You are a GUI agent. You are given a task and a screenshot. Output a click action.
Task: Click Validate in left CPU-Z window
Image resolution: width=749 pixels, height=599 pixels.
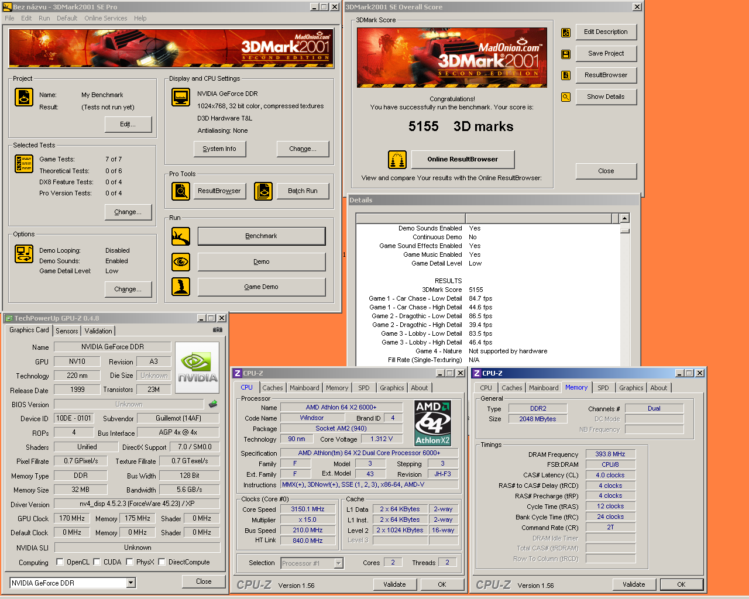pos(394,584)
